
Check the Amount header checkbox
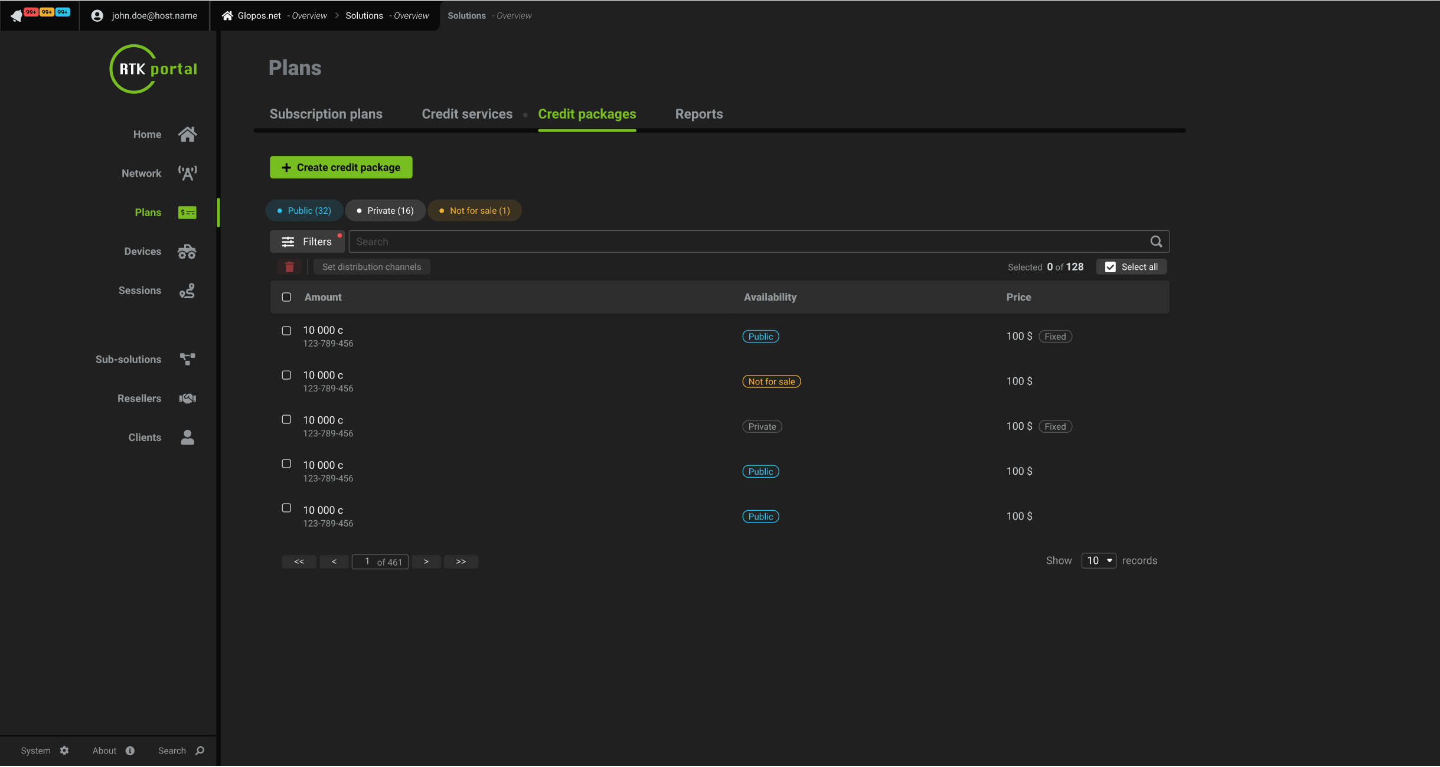click(x=286, y=297)
